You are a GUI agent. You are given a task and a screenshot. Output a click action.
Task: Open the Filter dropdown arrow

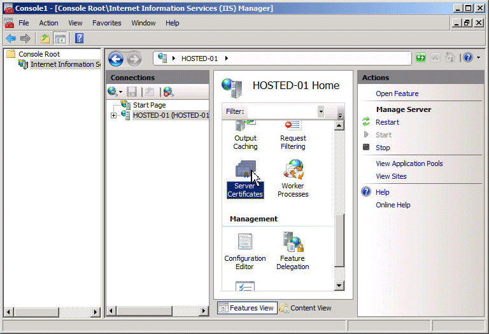coord(321,111)
